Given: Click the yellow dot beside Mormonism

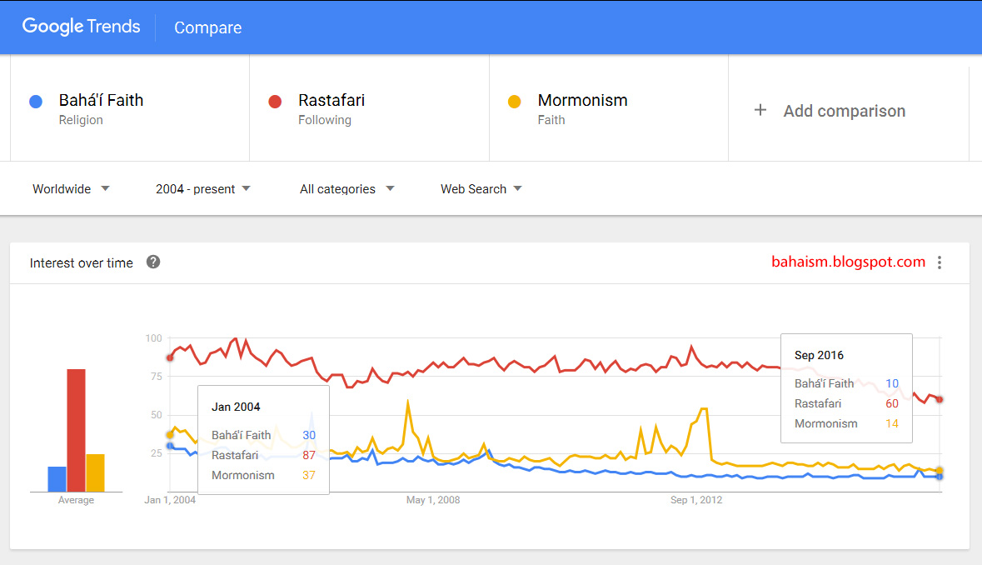Looking at the screenshot, I should pos(514,102).
